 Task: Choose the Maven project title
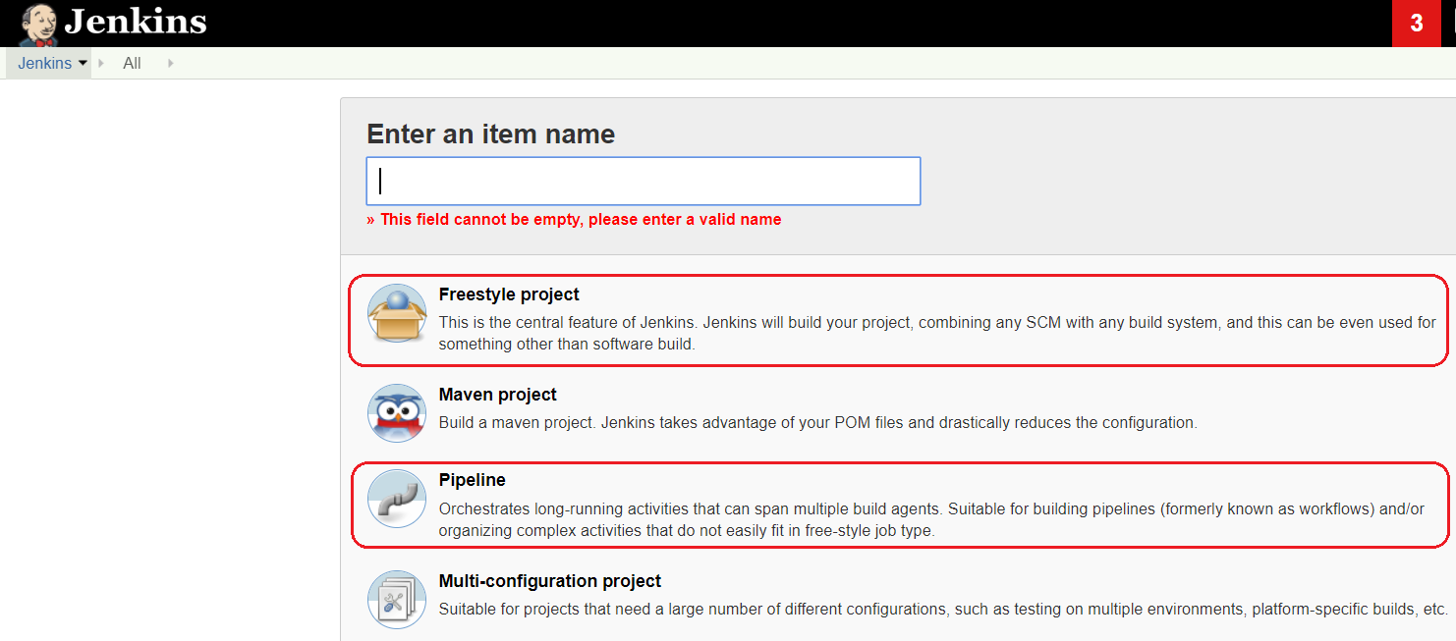498,395
